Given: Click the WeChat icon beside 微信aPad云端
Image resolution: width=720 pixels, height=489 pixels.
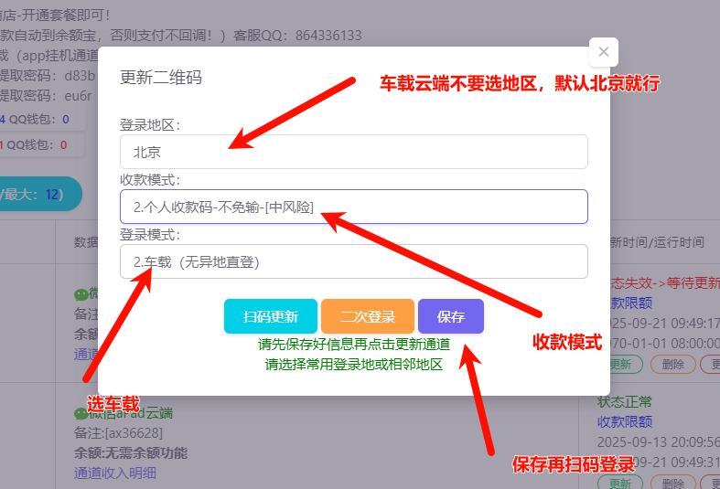Looking at the screenshot, I should [x=81, y=413].
